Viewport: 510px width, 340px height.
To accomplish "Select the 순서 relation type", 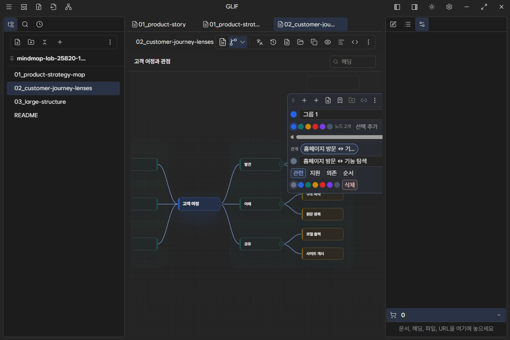I will pos(348,173).
